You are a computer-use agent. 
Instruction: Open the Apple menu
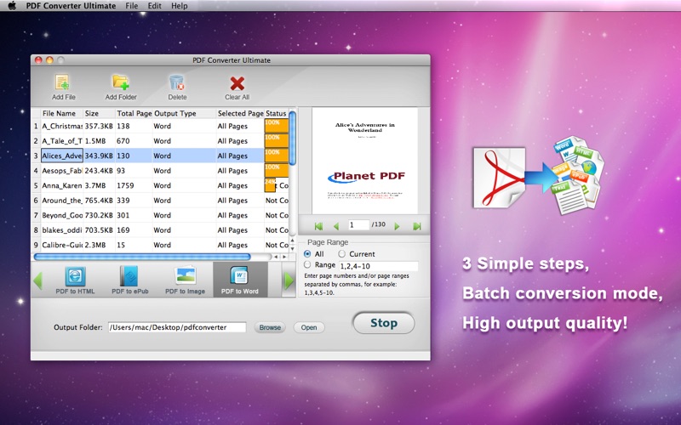click(12, 6)
